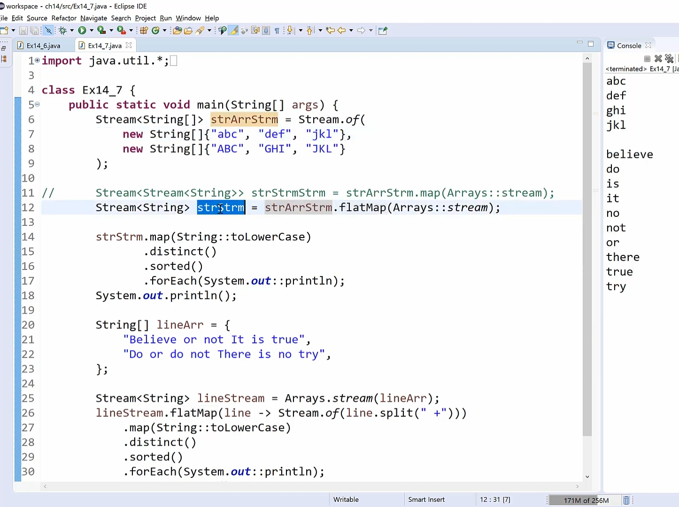Click the New Java Class icon
This screenshot has width=679, height=507.
[155, 31]
